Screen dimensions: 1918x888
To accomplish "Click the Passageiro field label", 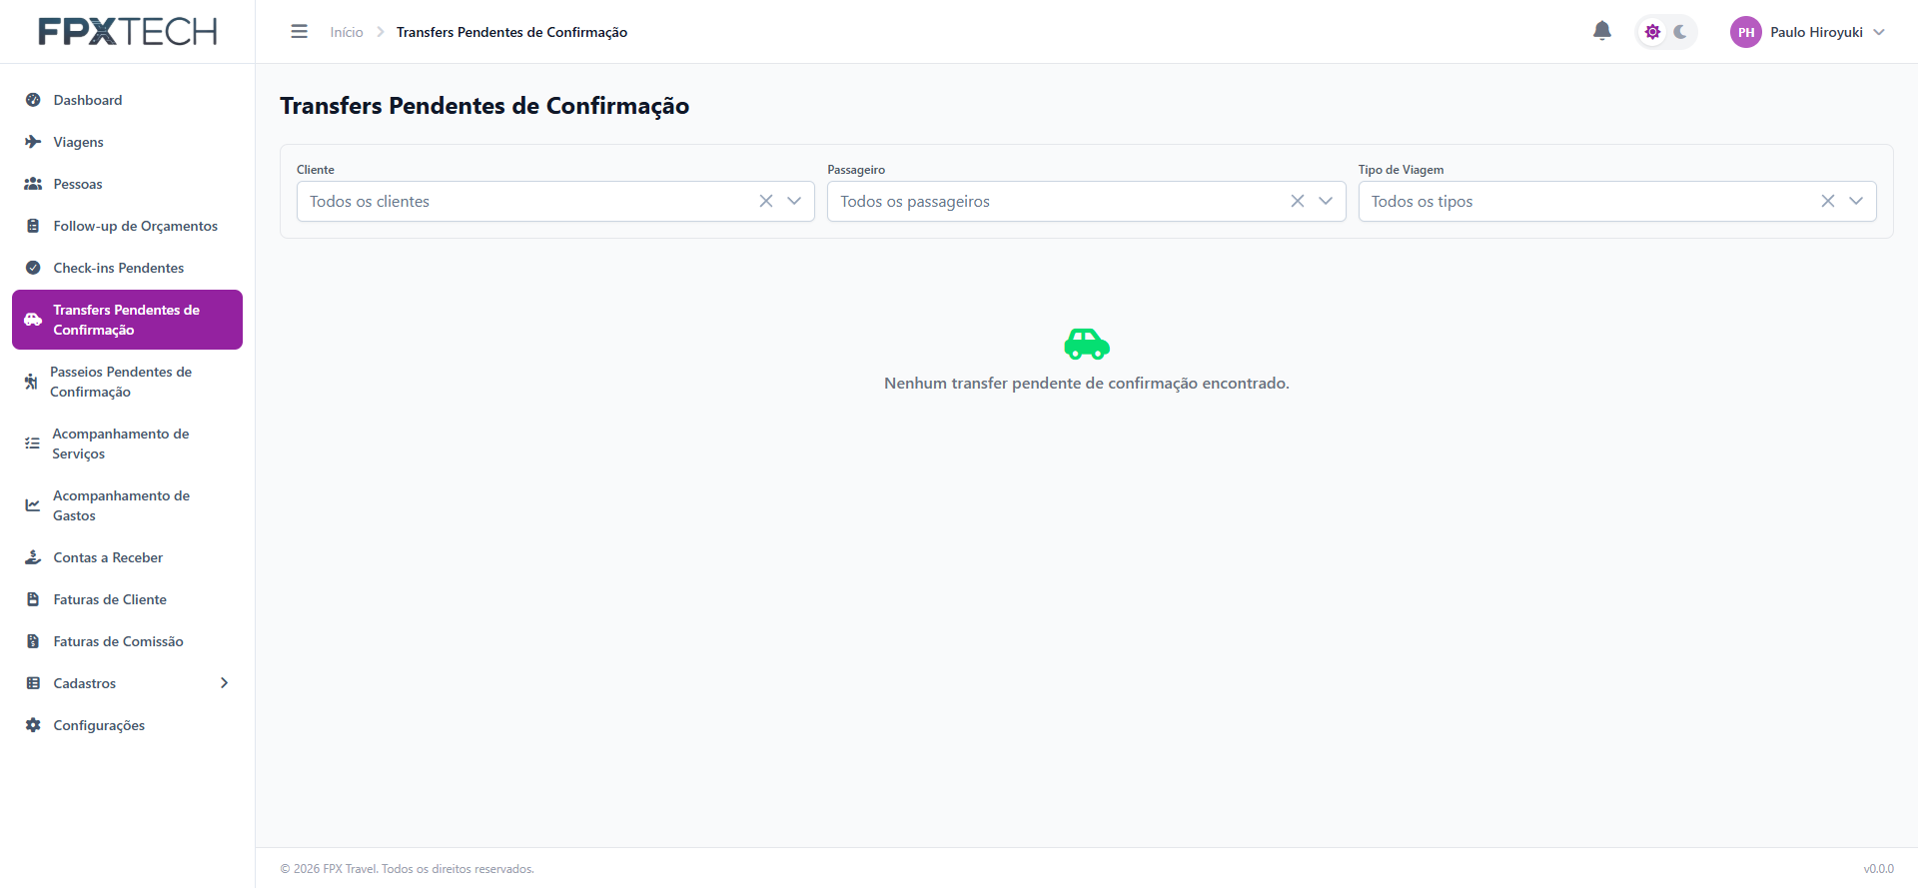I will tap(856, 170).
